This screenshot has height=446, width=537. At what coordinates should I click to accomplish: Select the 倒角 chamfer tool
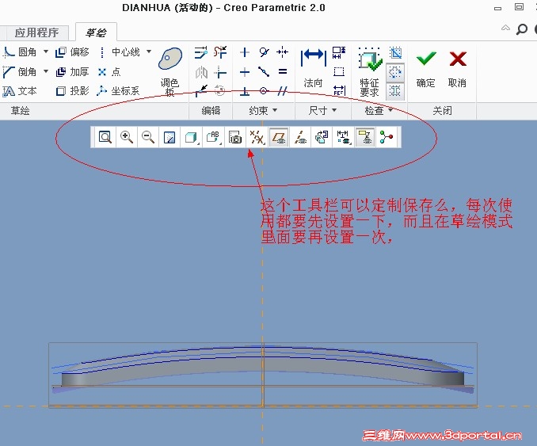(x=20, y=71)
